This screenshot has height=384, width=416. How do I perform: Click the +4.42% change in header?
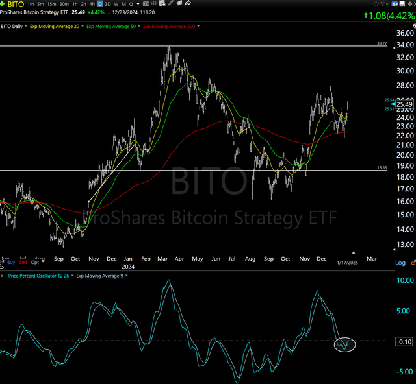pos(96,12)
